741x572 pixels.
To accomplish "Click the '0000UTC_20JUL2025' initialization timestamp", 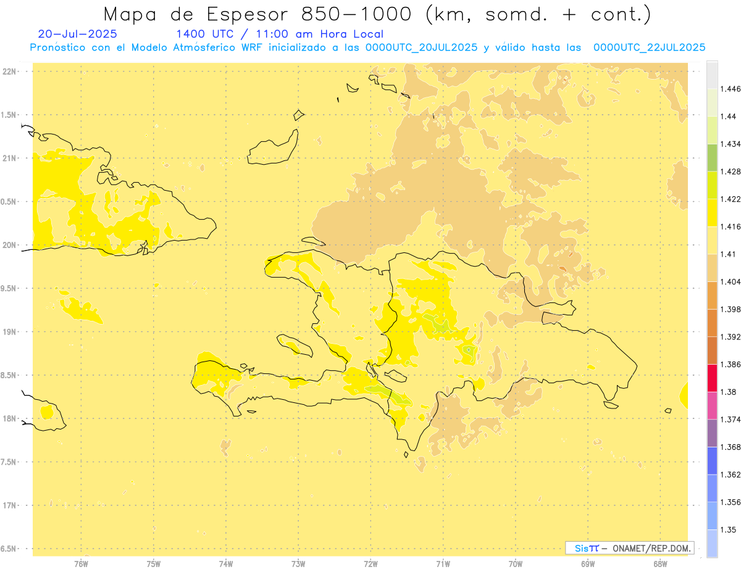I will click(x=422, y=48).
